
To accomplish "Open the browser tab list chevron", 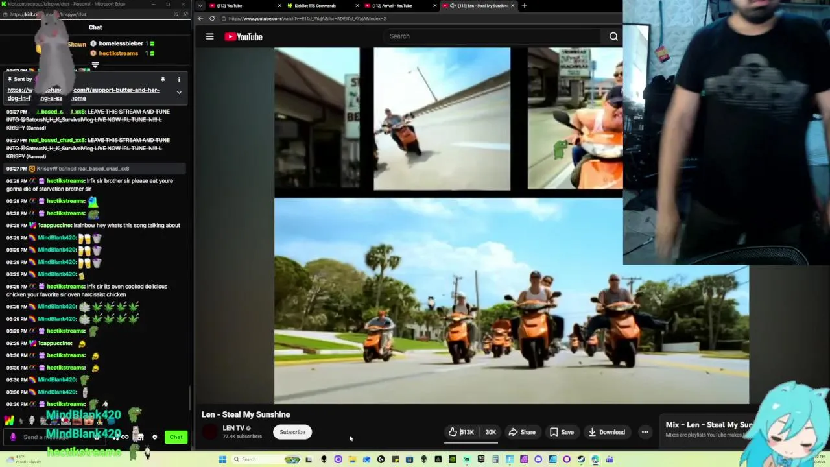I will click(200, 6).
